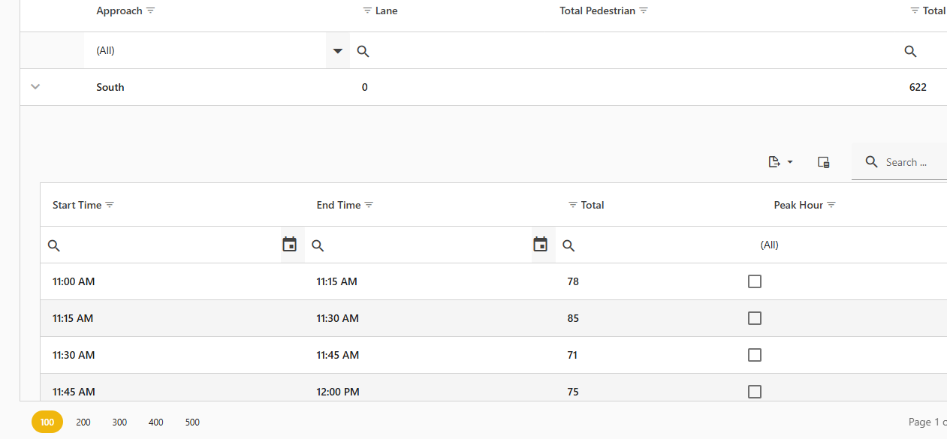947x439 pixels.
Task: Open the Approach (All) filter dropdown arrow
Action: click(x=338, y=51)
